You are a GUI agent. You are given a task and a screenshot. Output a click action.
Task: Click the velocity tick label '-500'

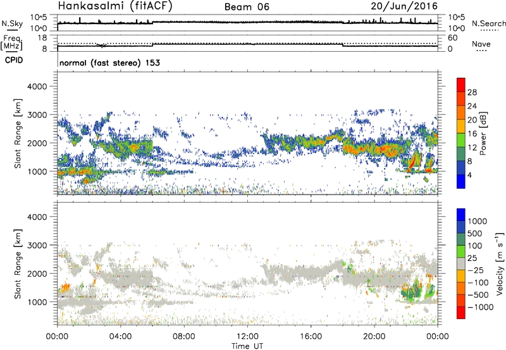(x=478, y=295)
